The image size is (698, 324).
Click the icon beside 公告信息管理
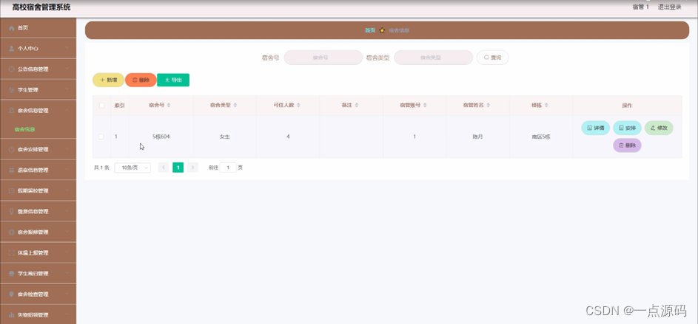click(x=12, y=69)
